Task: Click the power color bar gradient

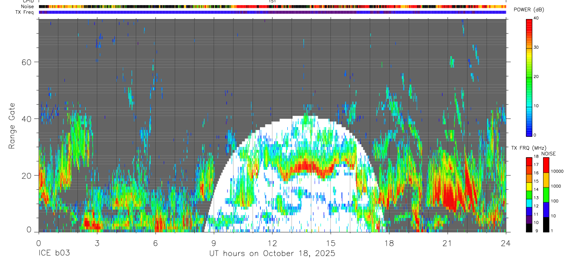Action: [x=529, y=77]
